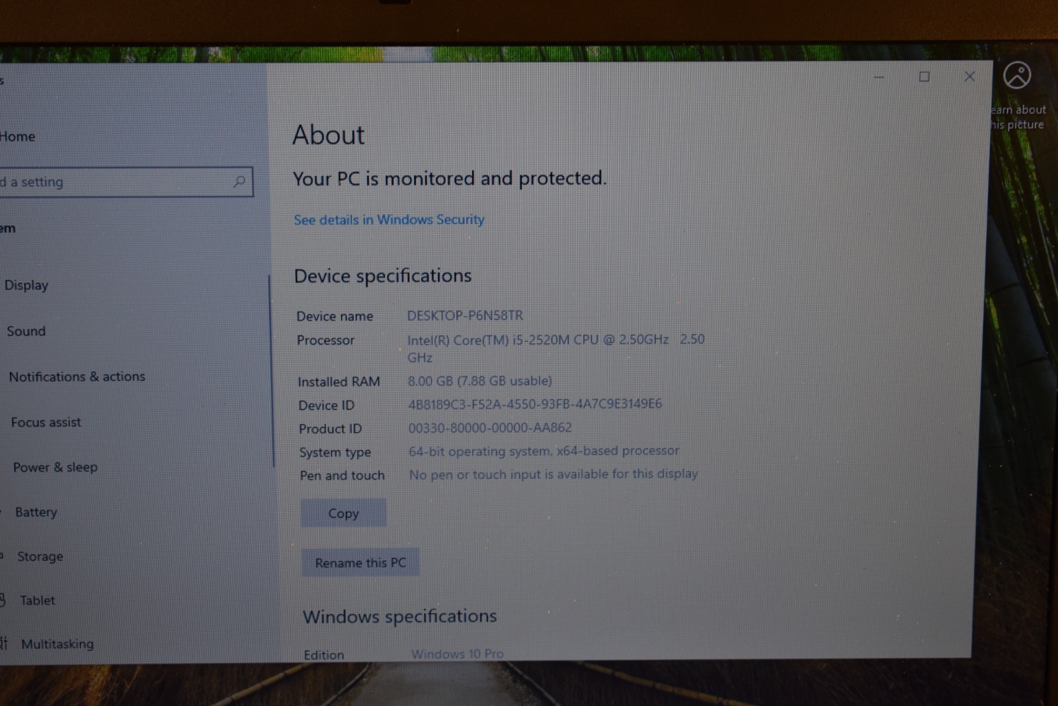
Task: Open Display settings
Action: click(x=26, y=285)
